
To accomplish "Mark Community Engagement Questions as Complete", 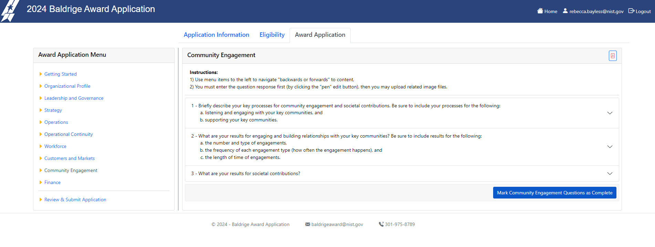I will 554,193.
